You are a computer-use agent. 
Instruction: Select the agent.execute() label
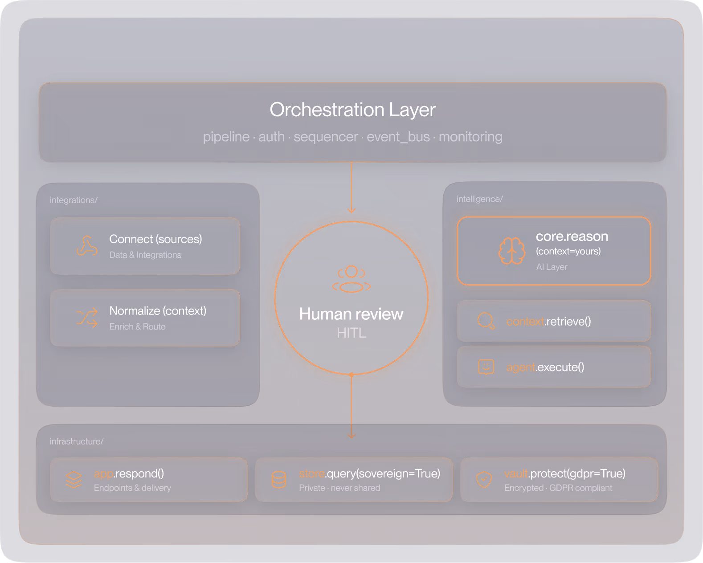[545, 367]
